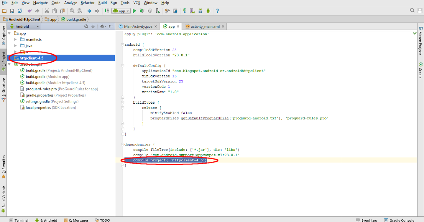Open Android Device Monitor icon
424x222 pixels.
[x=208, y=11]
